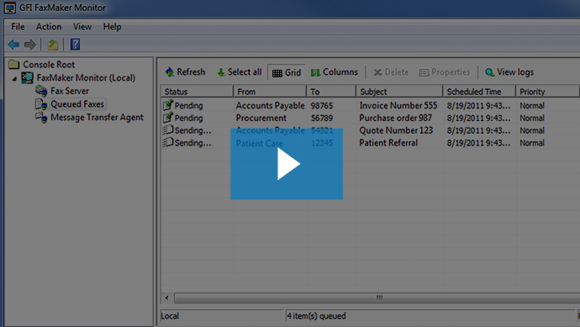The width and height of the screenshot is (580, 327).
Task: Click the video play button overlay
Action: [287, 164]
